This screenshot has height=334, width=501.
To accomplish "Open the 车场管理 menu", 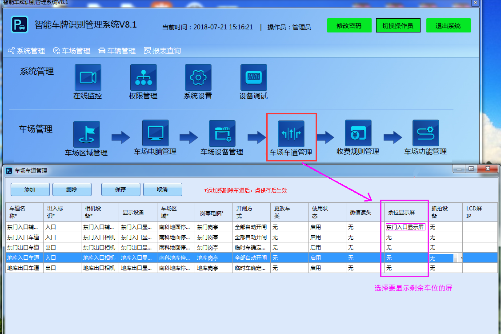I will 72,51.
